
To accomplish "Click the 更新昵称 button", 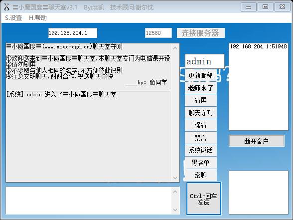I will (x=201, y=75).
